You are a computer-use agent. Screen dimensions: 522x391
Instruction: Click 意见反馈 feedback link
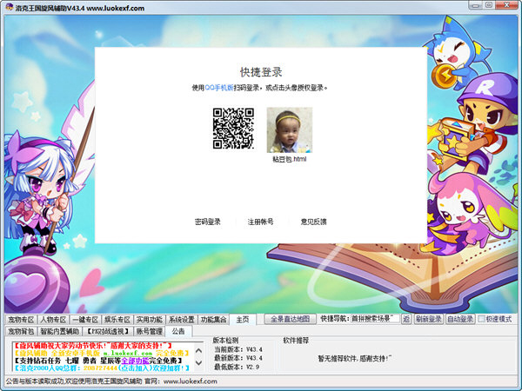[x=313, y=222]
